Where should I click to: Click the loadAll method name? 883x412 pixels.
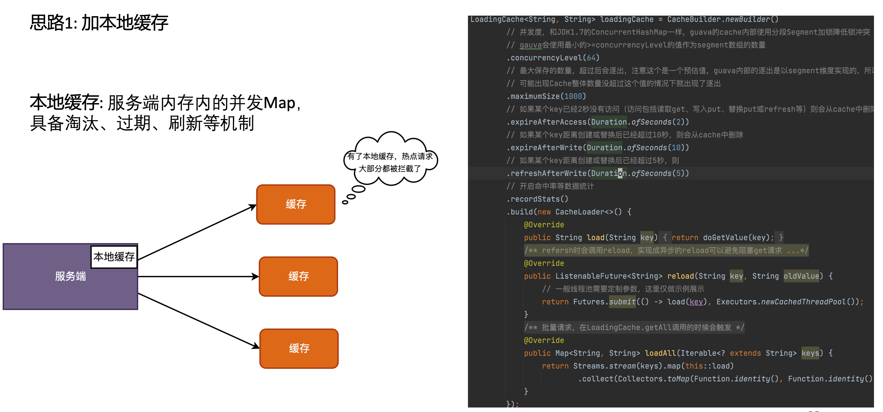(x=660, y=353)
